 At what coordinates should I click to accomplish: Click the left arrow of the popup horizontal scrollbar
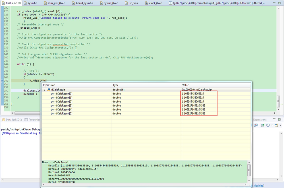43,185
